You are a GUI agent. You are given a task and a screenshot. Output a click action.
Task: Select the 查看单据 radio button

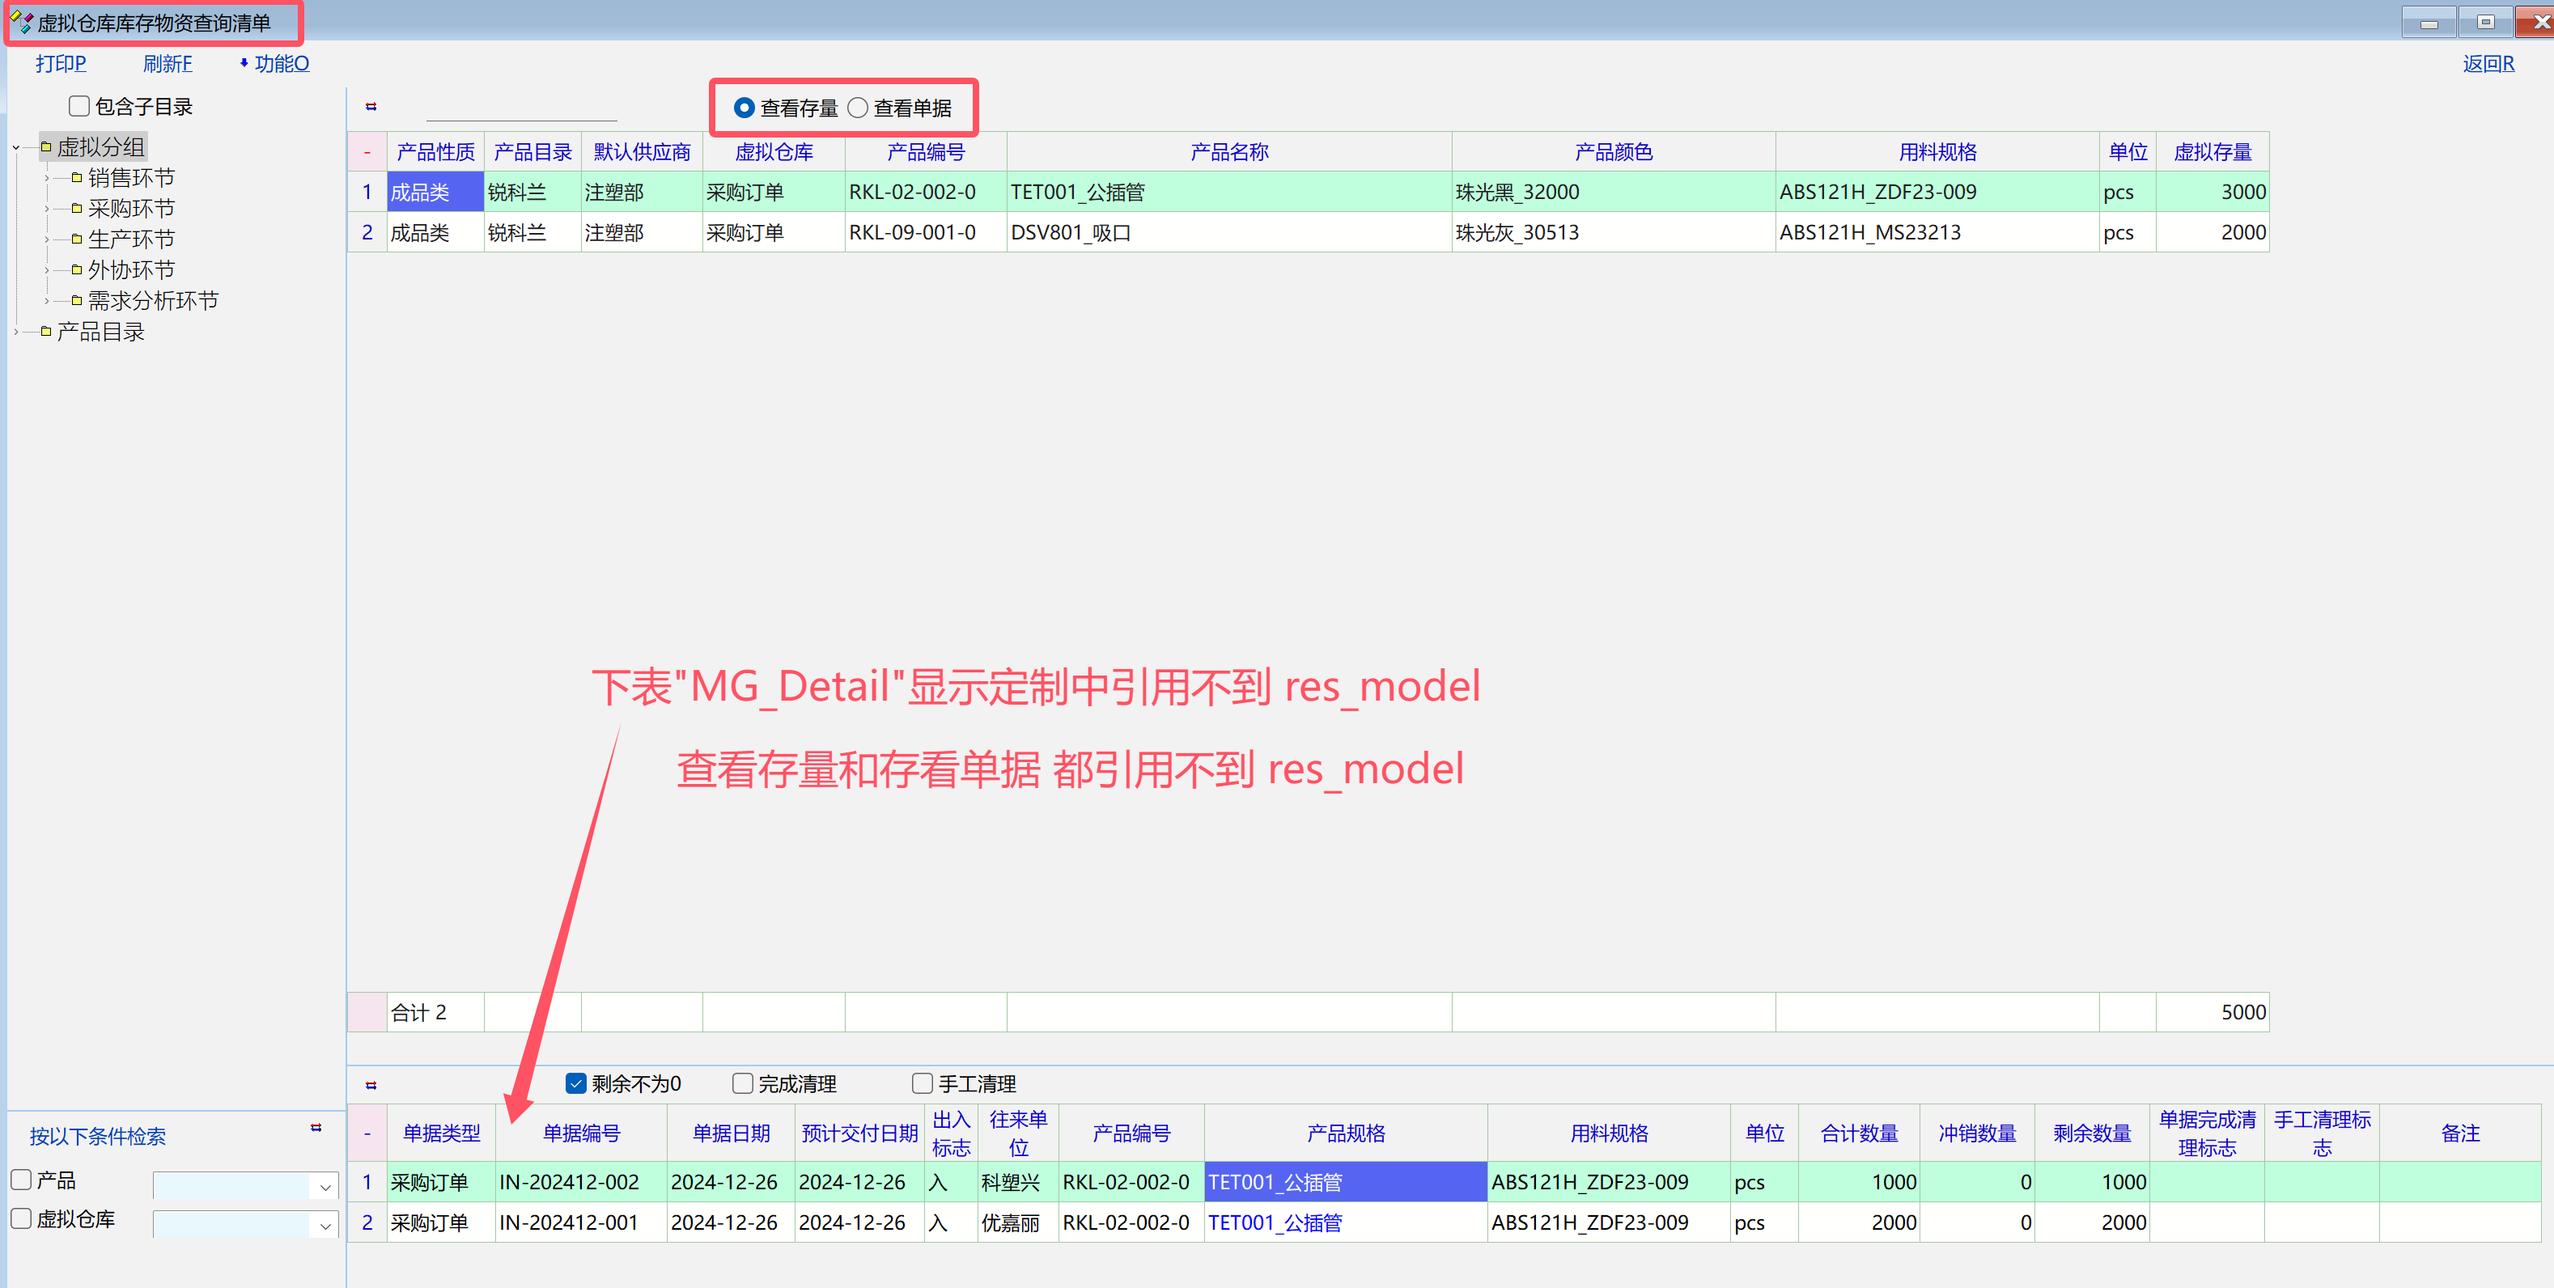(x=858, y=107)
